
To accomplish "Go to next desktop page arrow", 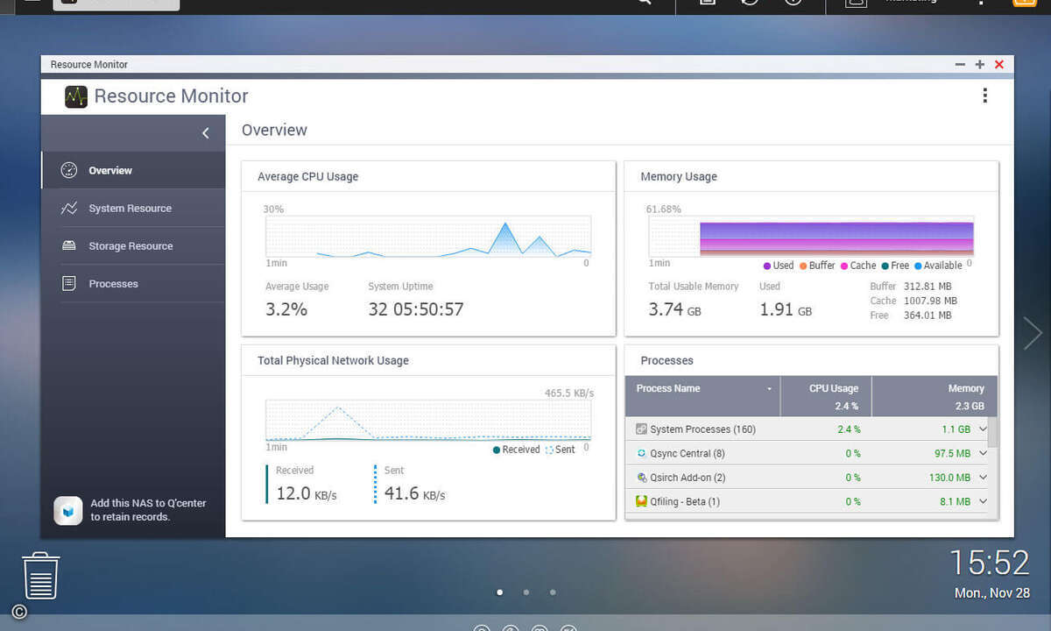I will tap(1033, 333).
